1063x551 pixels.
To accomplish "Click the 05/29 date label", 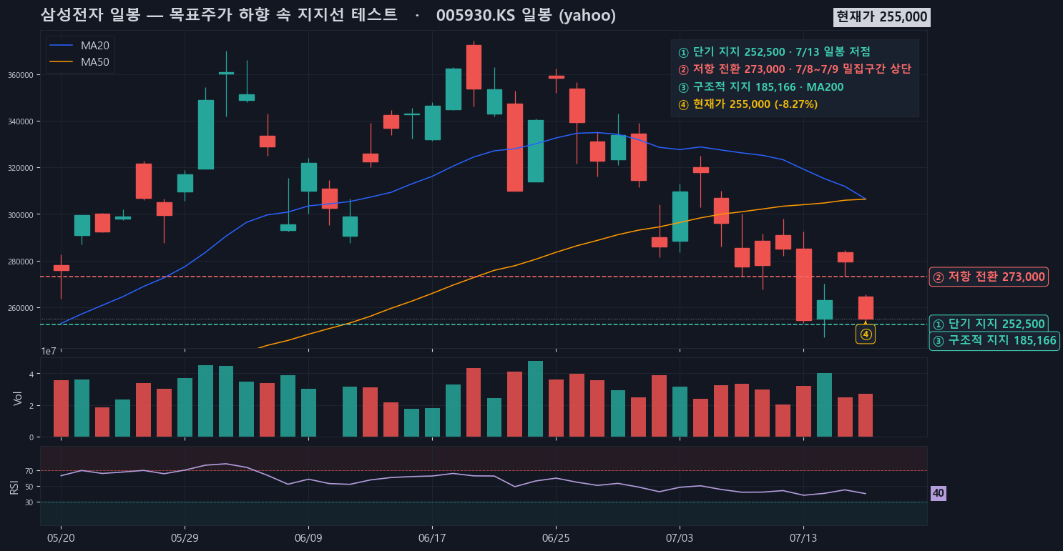I will pos(185,537).
